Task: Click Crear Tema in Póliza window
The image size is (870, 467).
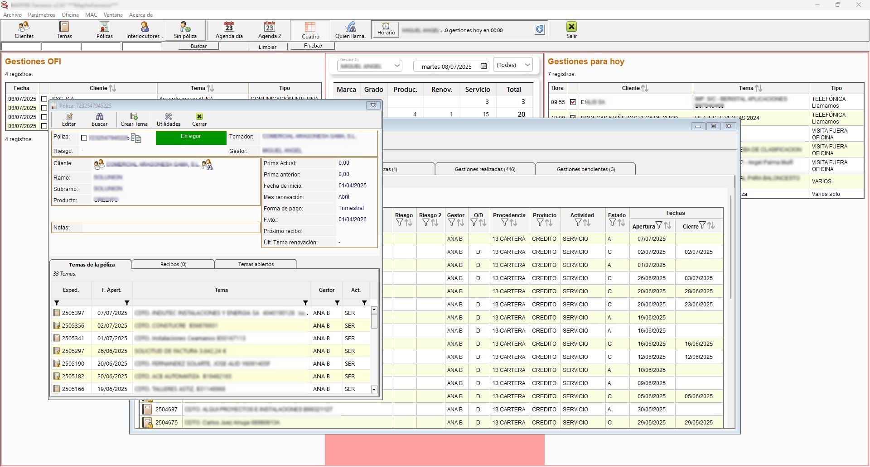Action: tap(134, 120)
